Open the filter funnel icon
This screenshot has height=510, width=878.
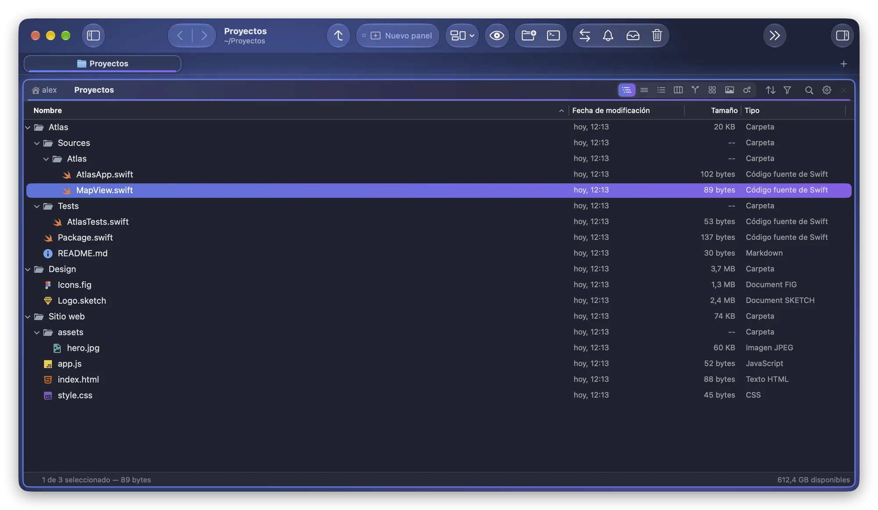click(x=788, y=90)
